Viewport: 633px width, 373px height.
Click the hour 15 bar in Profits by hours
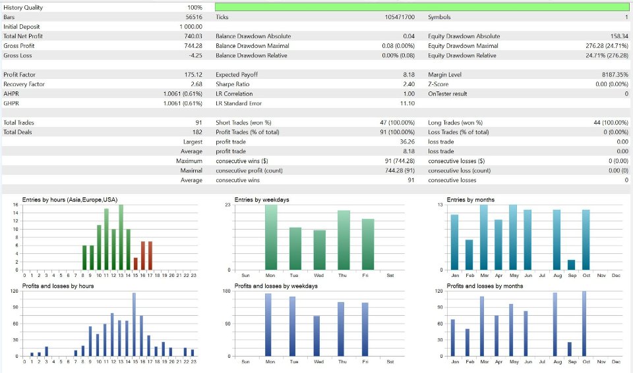point(134,325)
